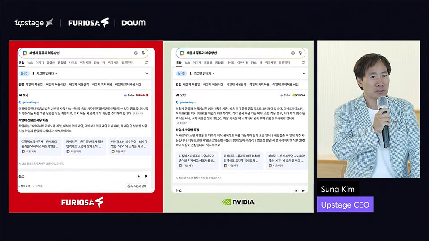Click related search 해열제 복용간격 in Furiosa panel

pyautogui.click(x=79, y=84)
